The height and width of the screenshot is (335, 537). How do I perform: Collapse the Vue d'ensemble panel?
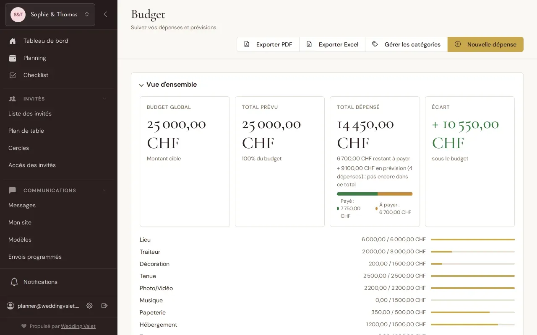tap(141, 85)
